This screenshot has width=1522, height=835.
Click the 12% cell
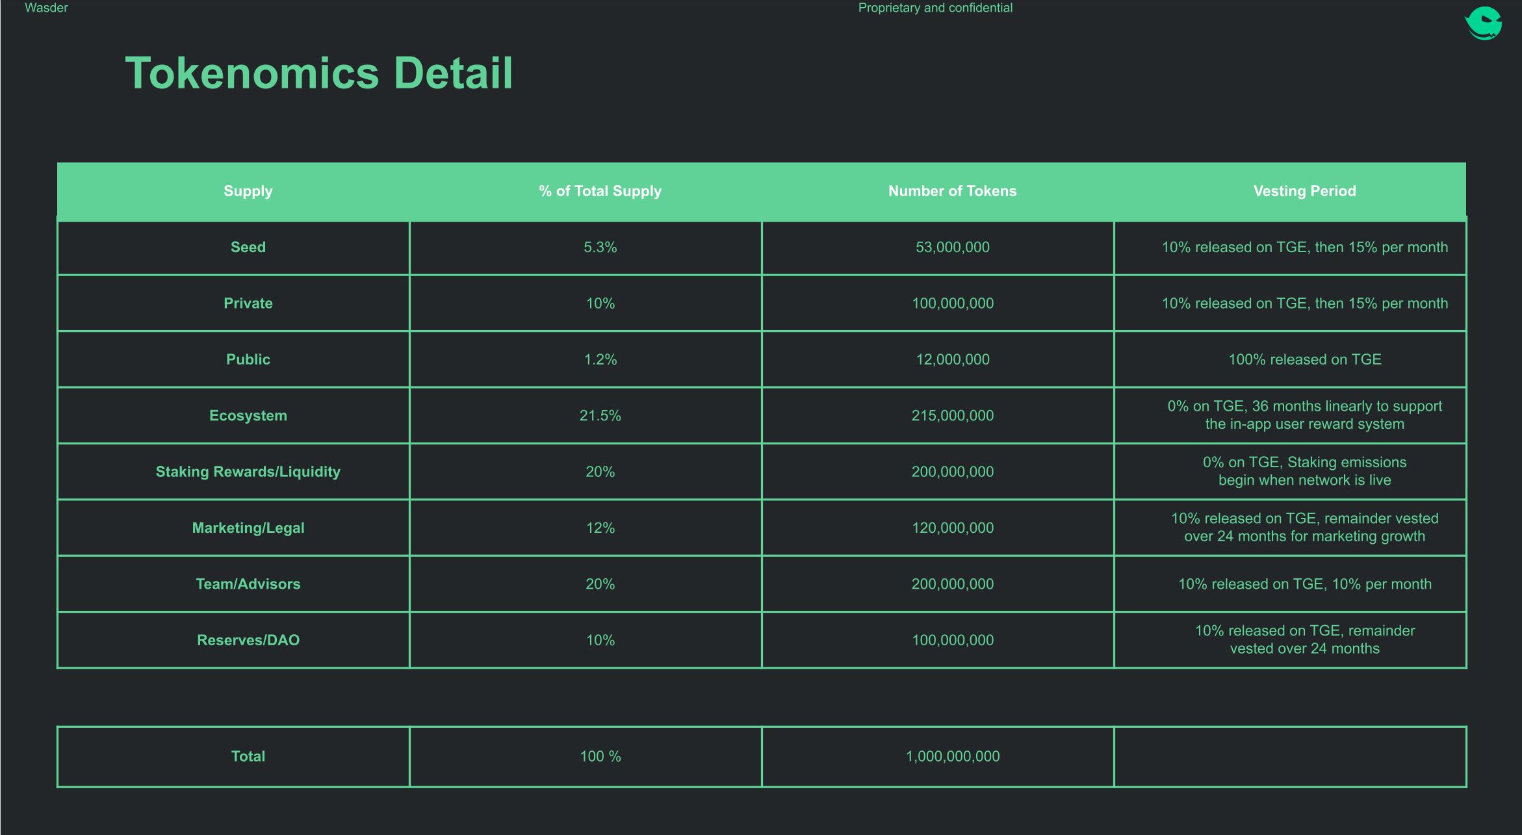(x=600, y=528)
